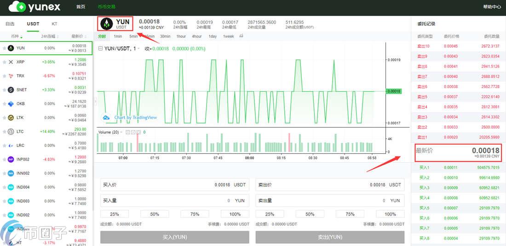Remove the Volume indicator with X icon
The image size is (506, 246).
point(138,132)
